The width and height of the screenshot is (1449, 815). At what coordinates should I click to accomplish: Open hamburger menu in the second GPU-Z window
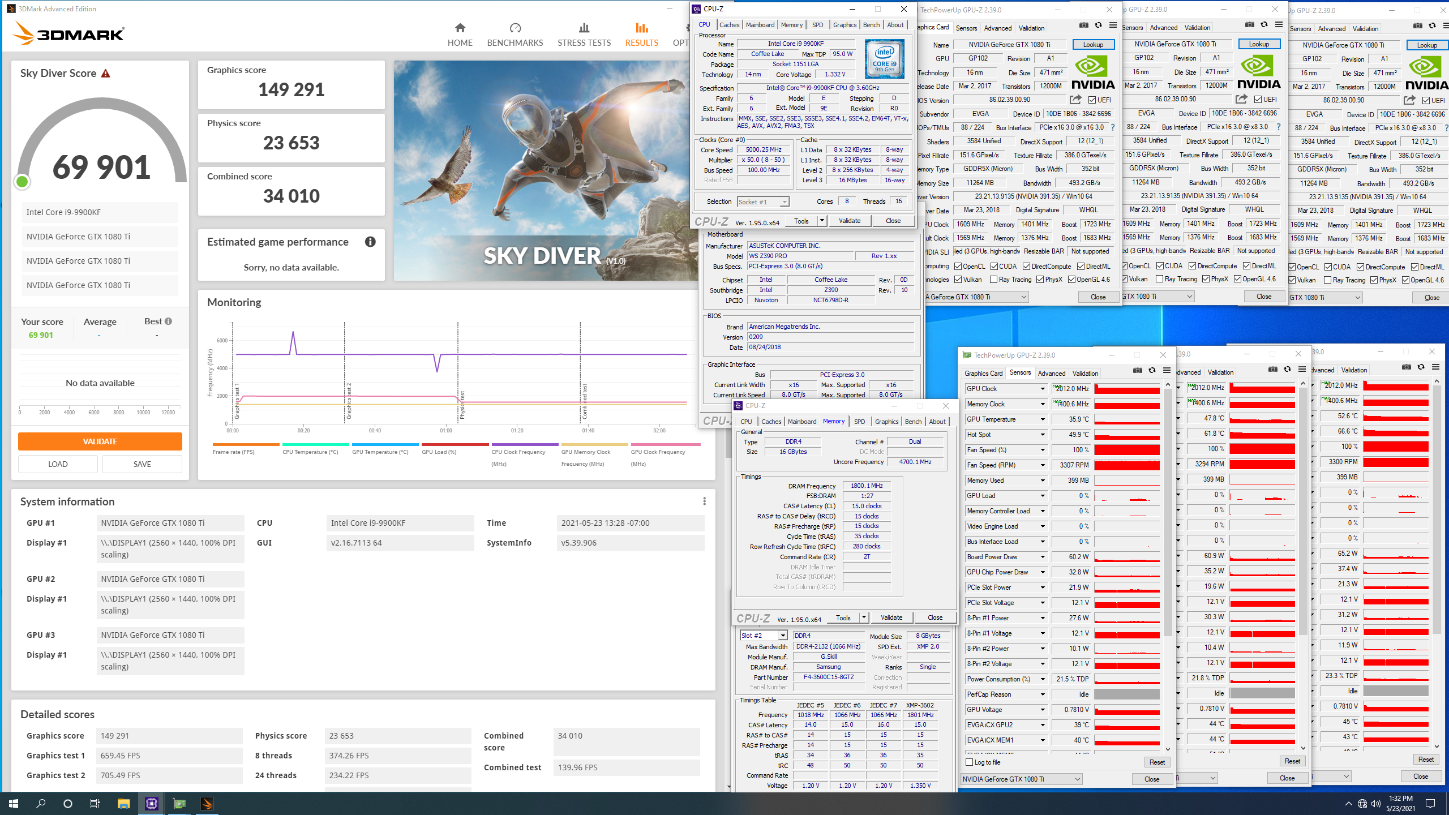tap(1279, 25)
